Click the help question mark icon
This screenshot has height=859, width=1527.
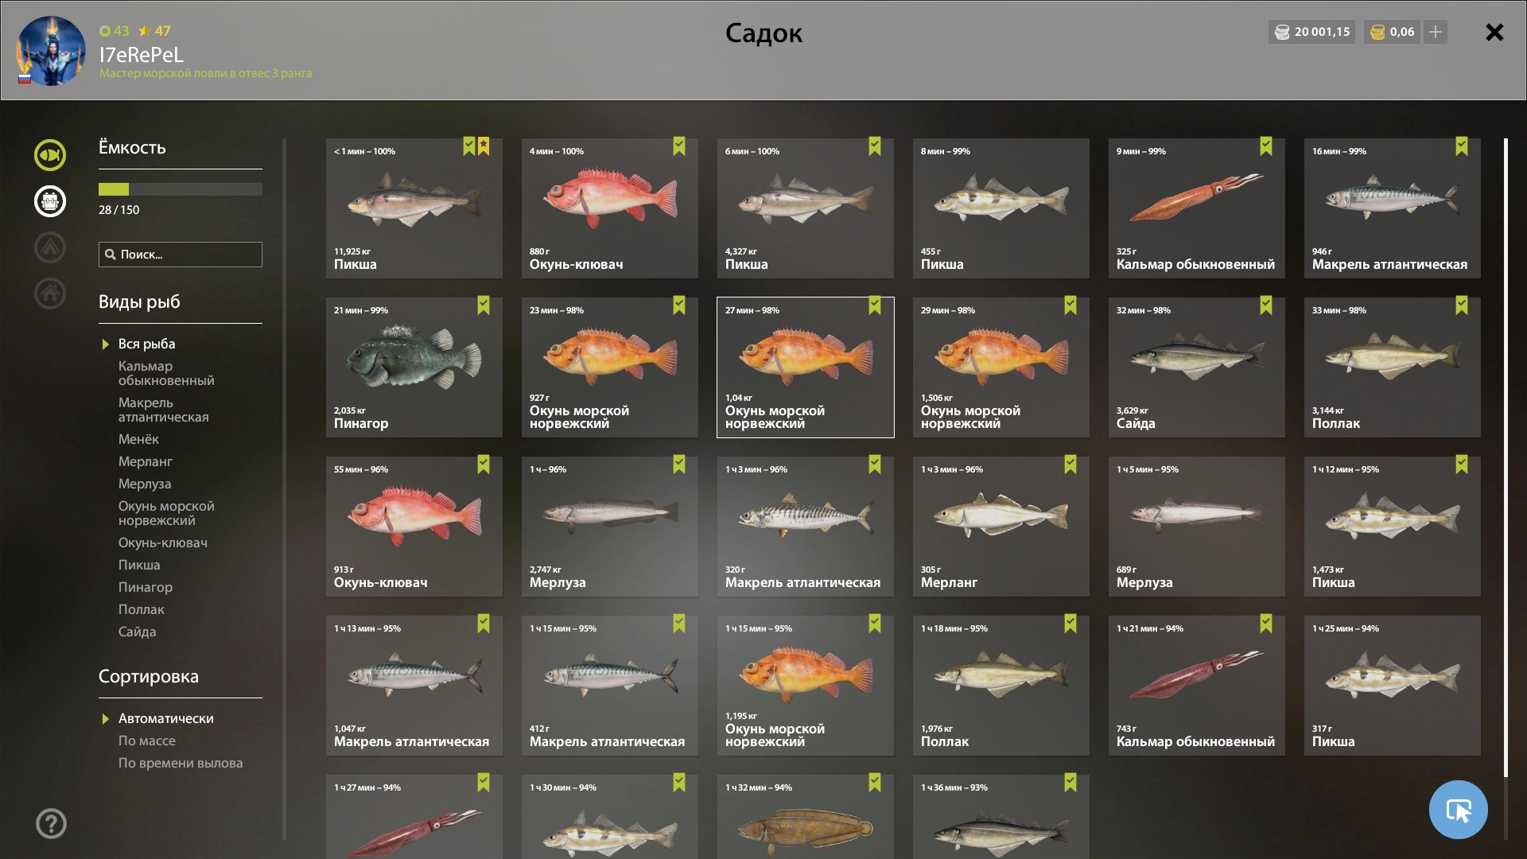click(x=51, y=823)
